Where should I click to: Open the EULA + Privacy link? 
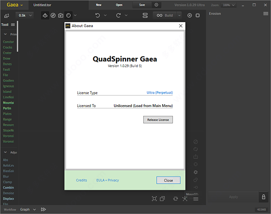click(107, 180)
